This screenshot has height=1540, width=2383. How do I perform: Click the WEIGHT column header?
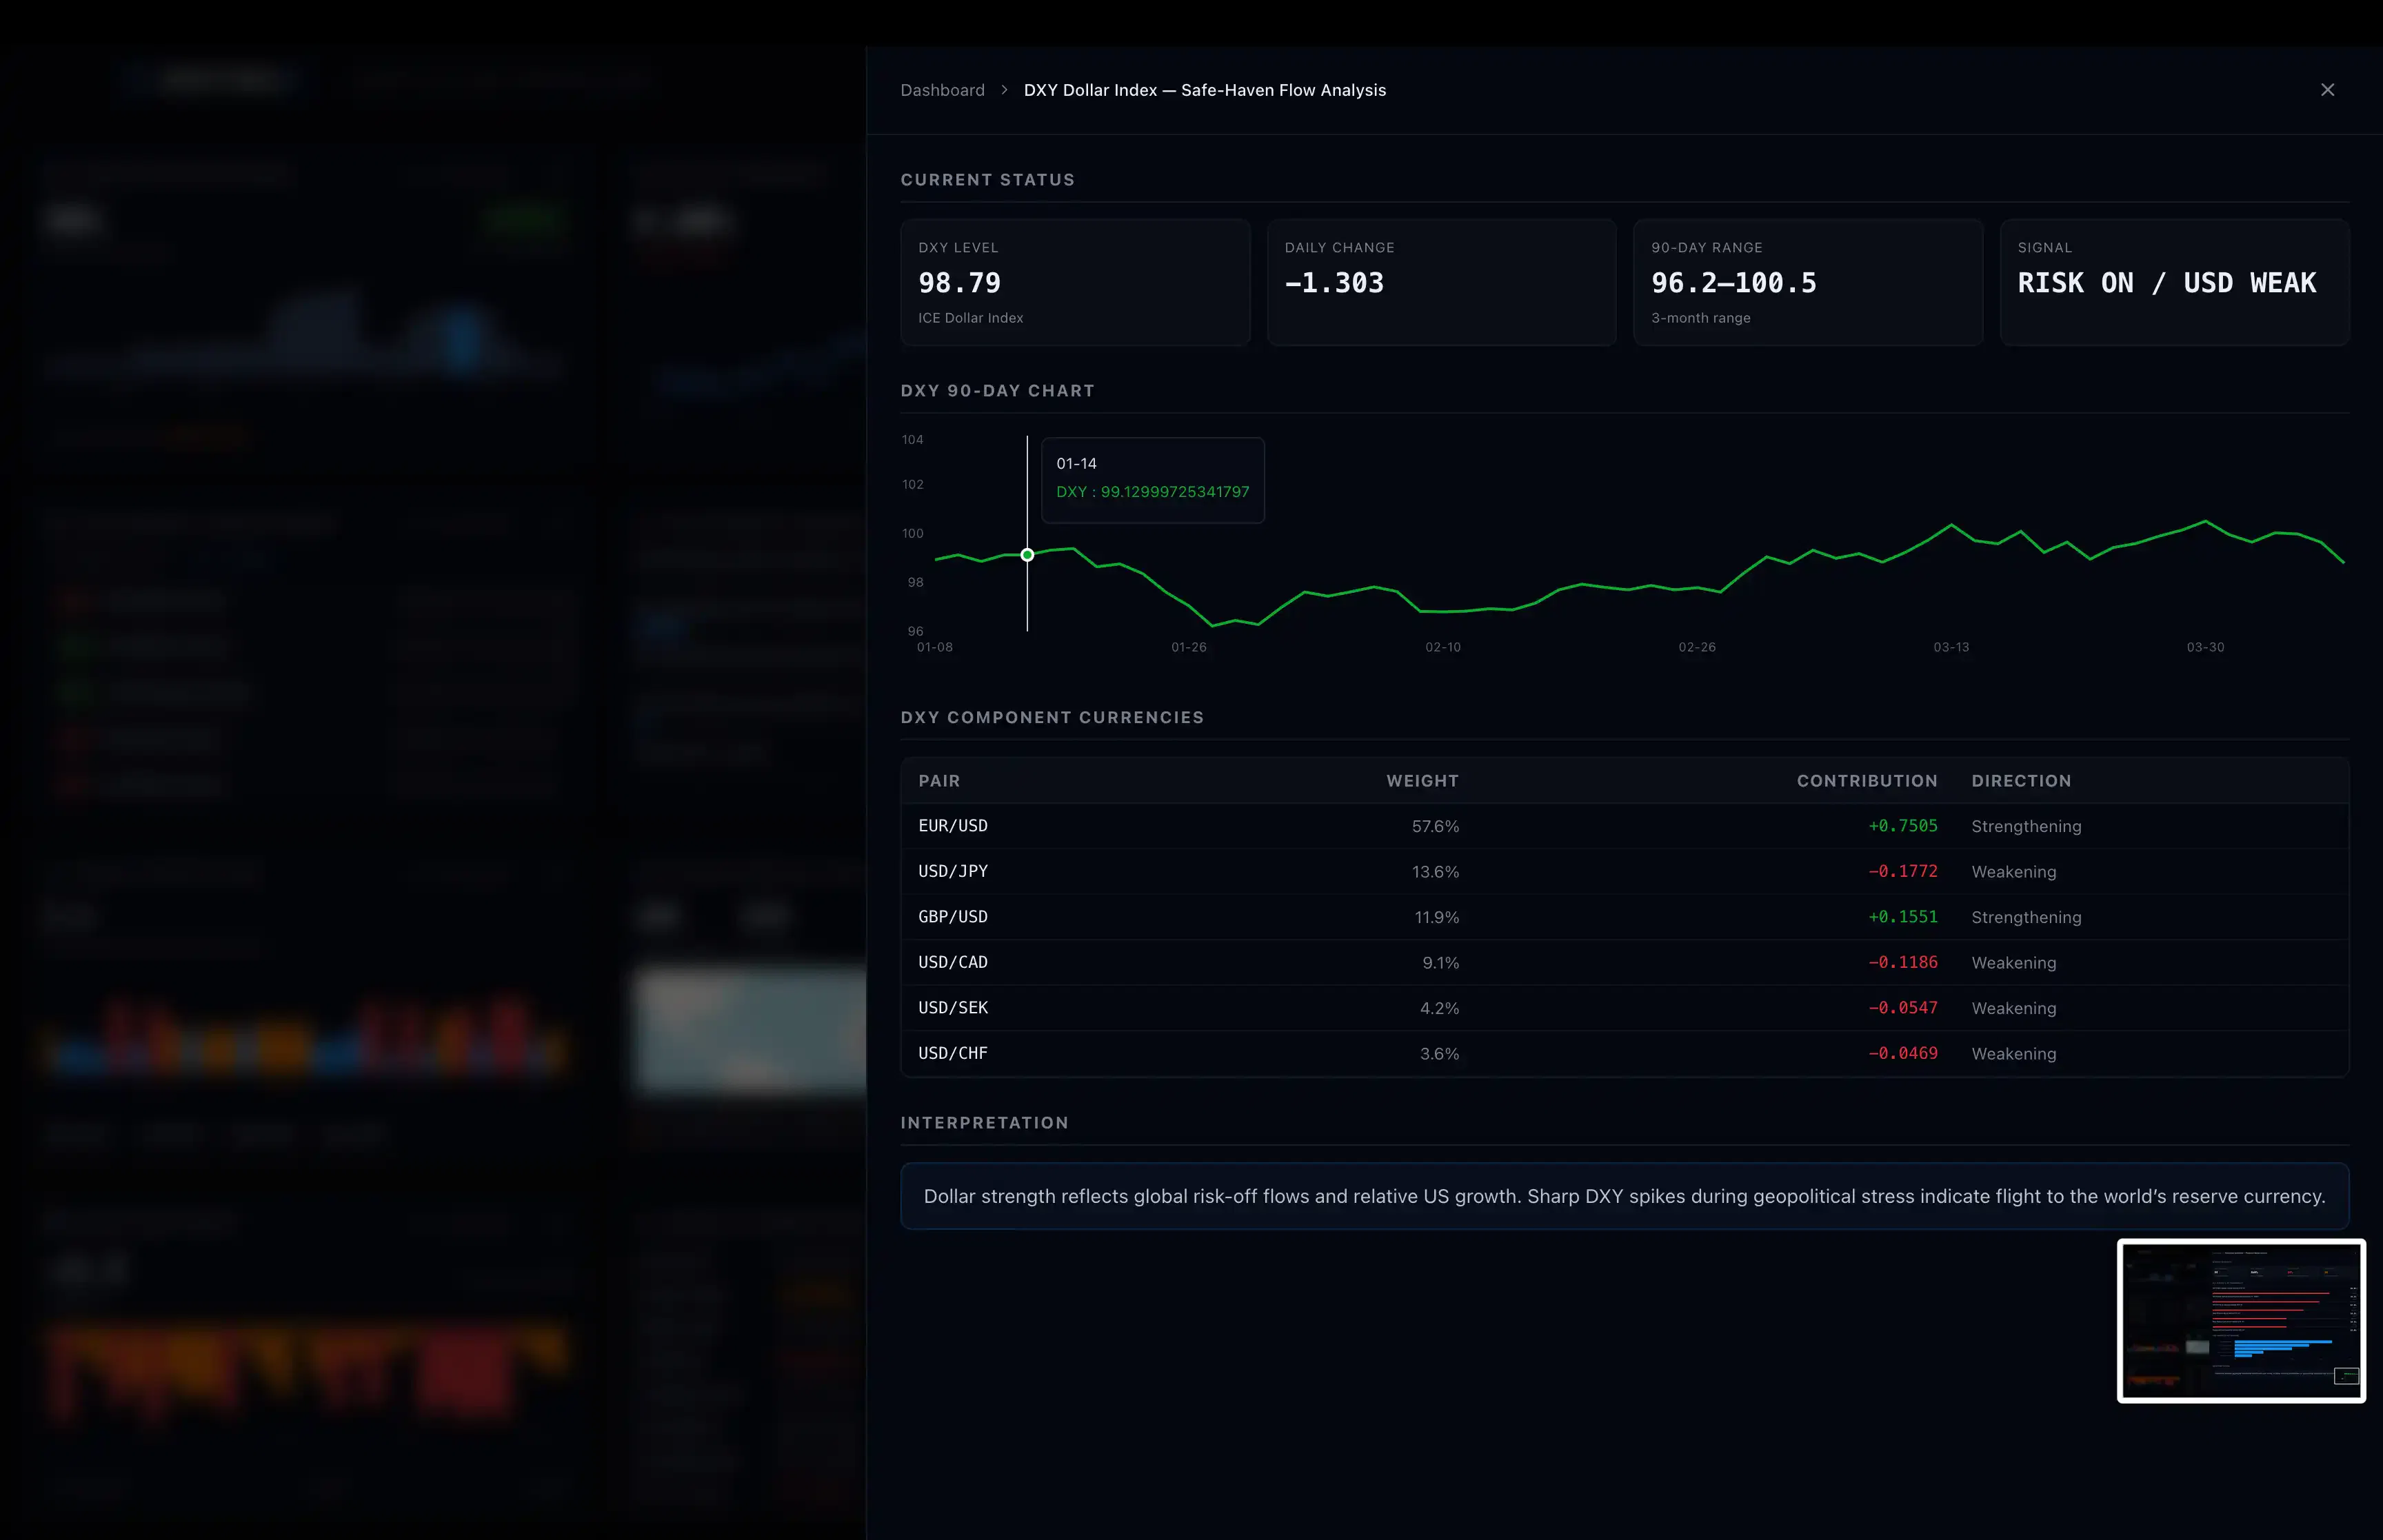pyautogui.click(x=1422, y=781)
